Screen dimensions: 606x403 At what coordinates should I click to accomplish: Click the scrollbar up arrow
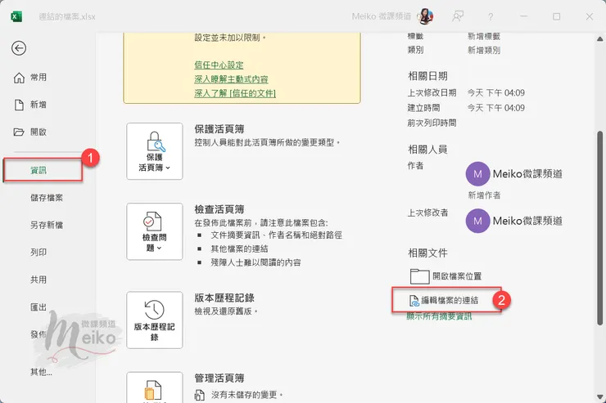pos(599,38)
